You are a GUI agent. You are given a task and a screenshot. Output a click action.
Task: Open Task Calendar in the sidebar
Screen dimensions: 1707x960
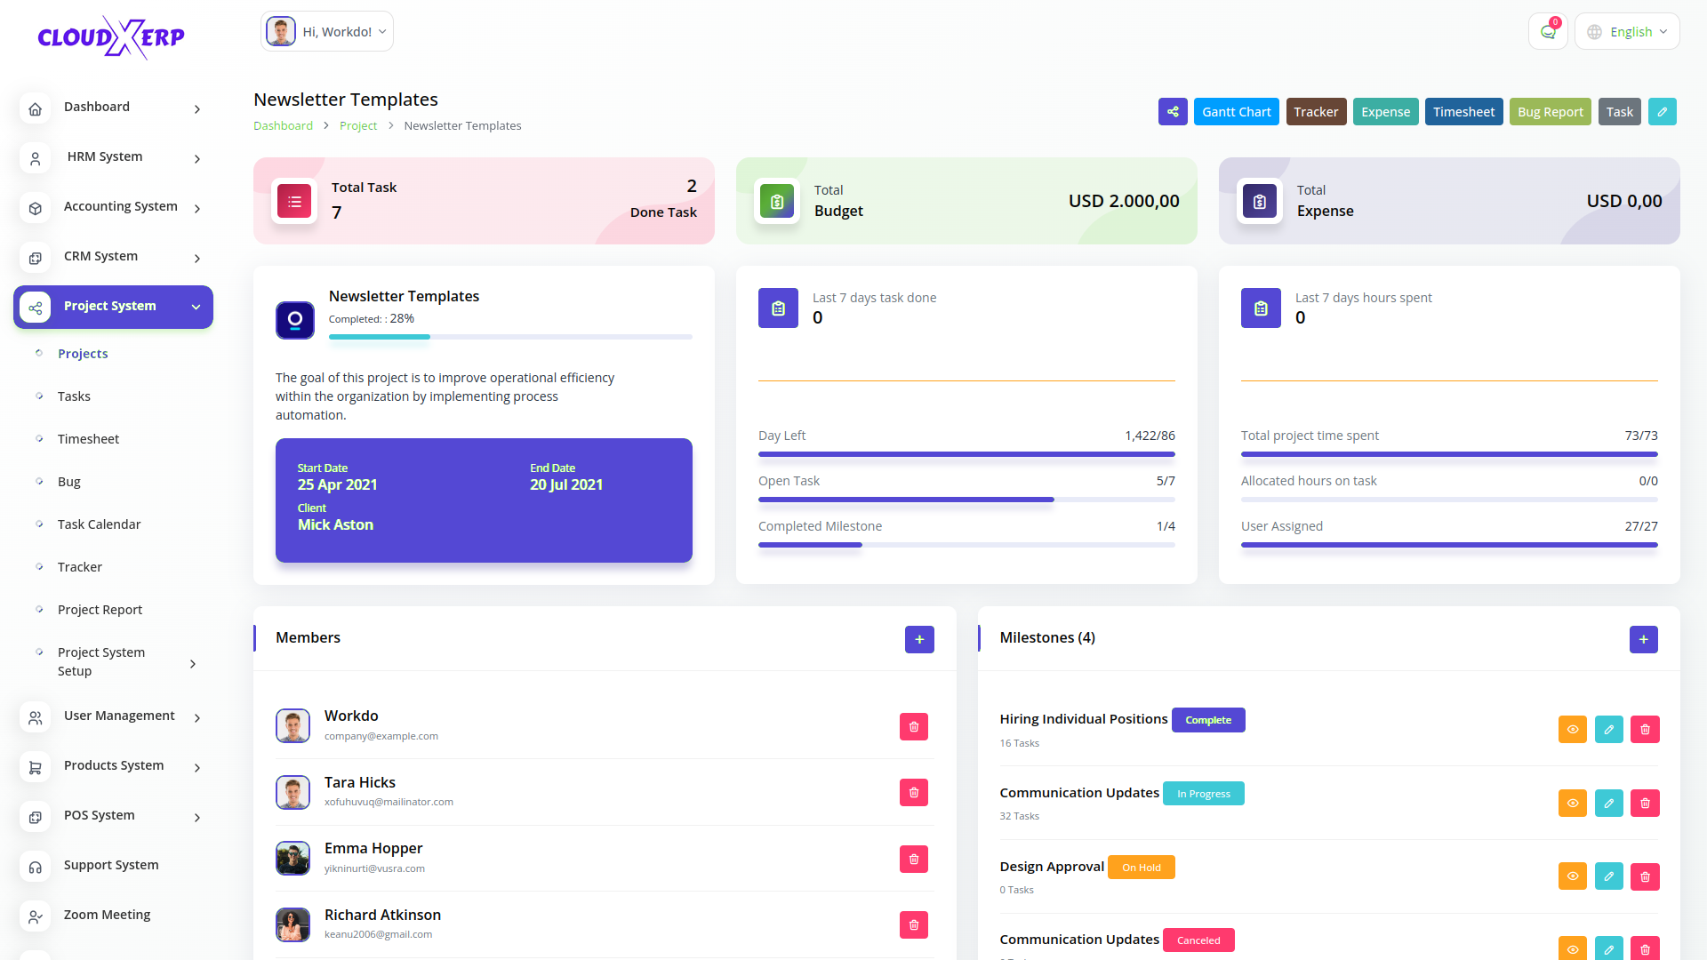point(99,524)
